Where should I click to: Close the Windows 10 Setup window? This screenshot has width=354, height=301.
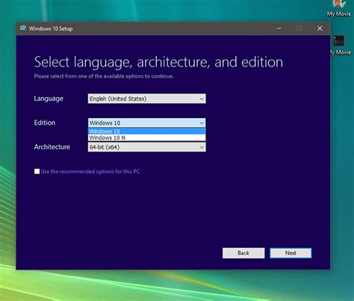click(x=320, y=28)
